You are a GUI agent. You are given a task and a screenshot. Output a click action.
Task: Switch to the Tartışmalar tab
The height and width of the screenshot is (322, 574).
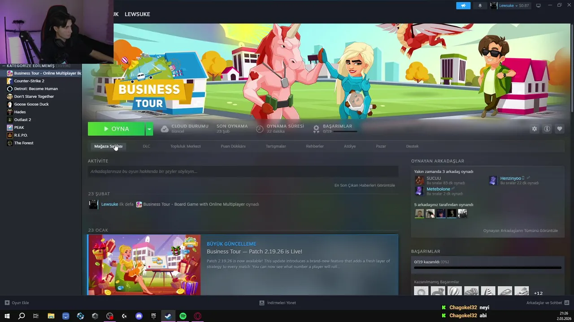[275, 146]
